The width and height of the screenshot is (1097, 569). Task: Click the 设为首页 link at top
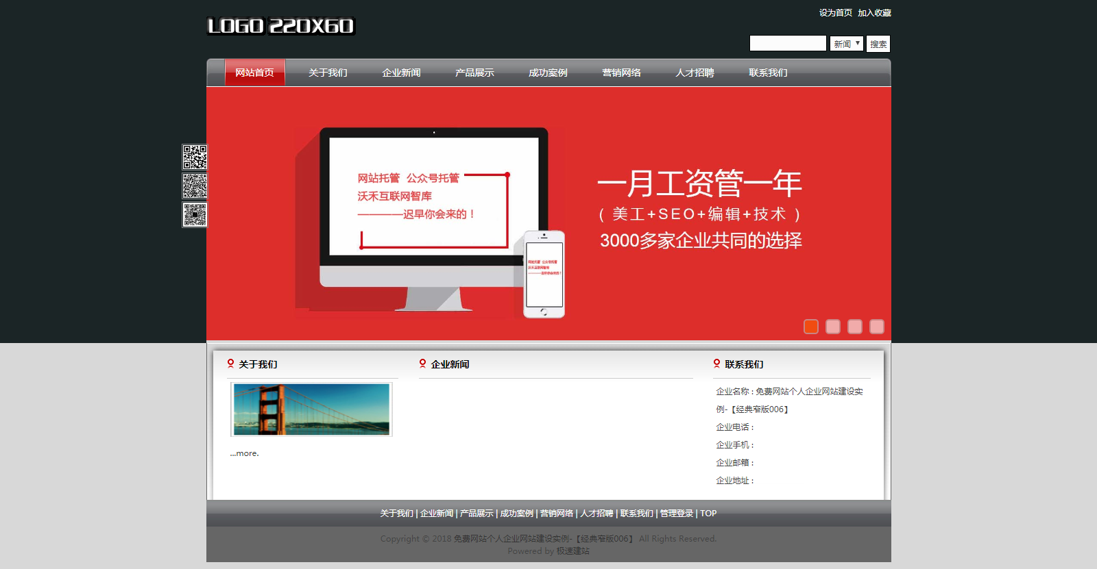point(835,13)
